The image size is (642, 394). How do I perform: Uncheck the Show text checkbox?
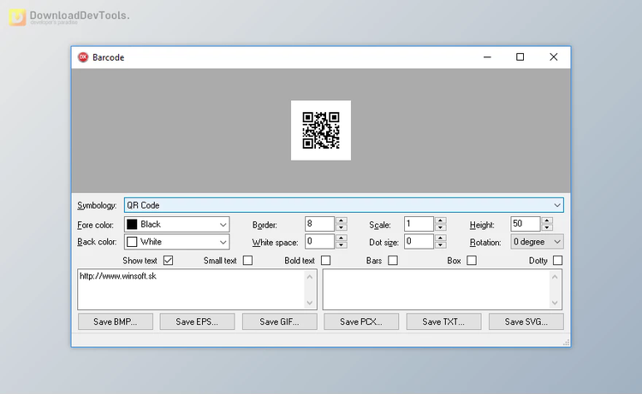click(168, 261)
